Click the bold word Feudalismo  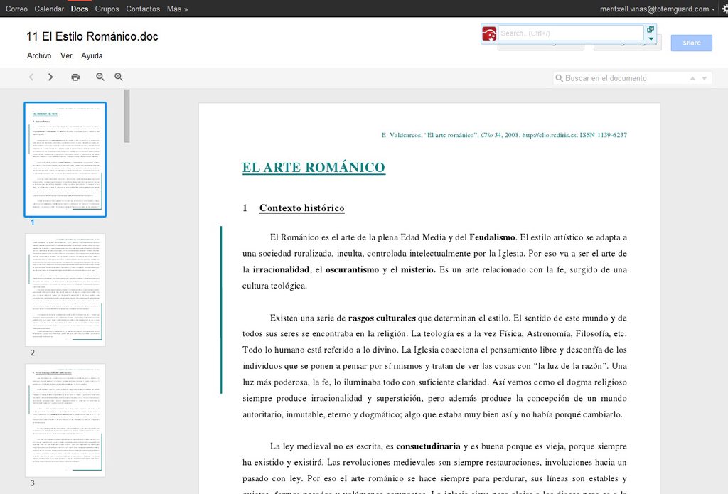(492, 237)
